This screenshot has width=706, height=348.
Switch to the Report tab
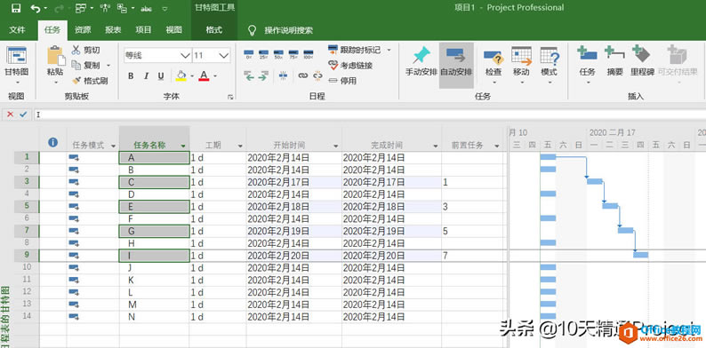pos(113,30)
